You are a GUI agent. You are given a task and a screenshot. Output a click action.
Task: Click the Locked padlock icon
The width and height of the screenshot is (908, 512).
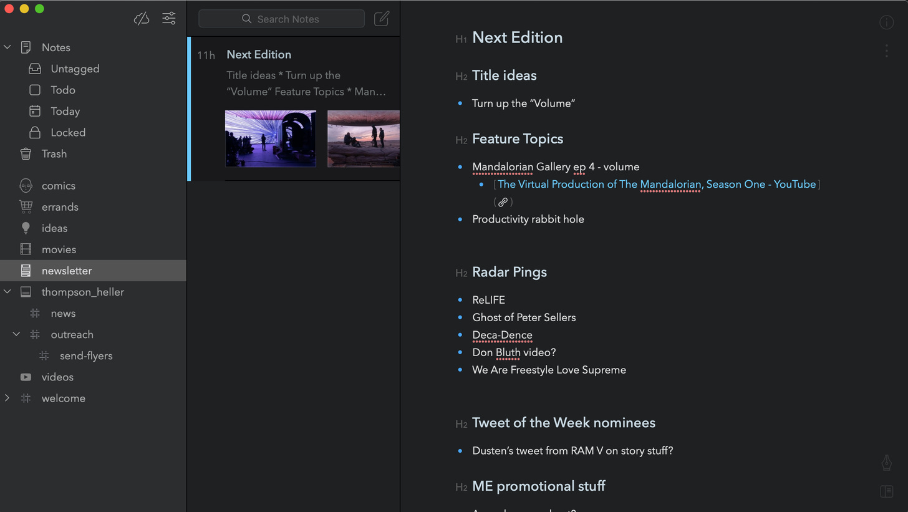tap(35, 132)
